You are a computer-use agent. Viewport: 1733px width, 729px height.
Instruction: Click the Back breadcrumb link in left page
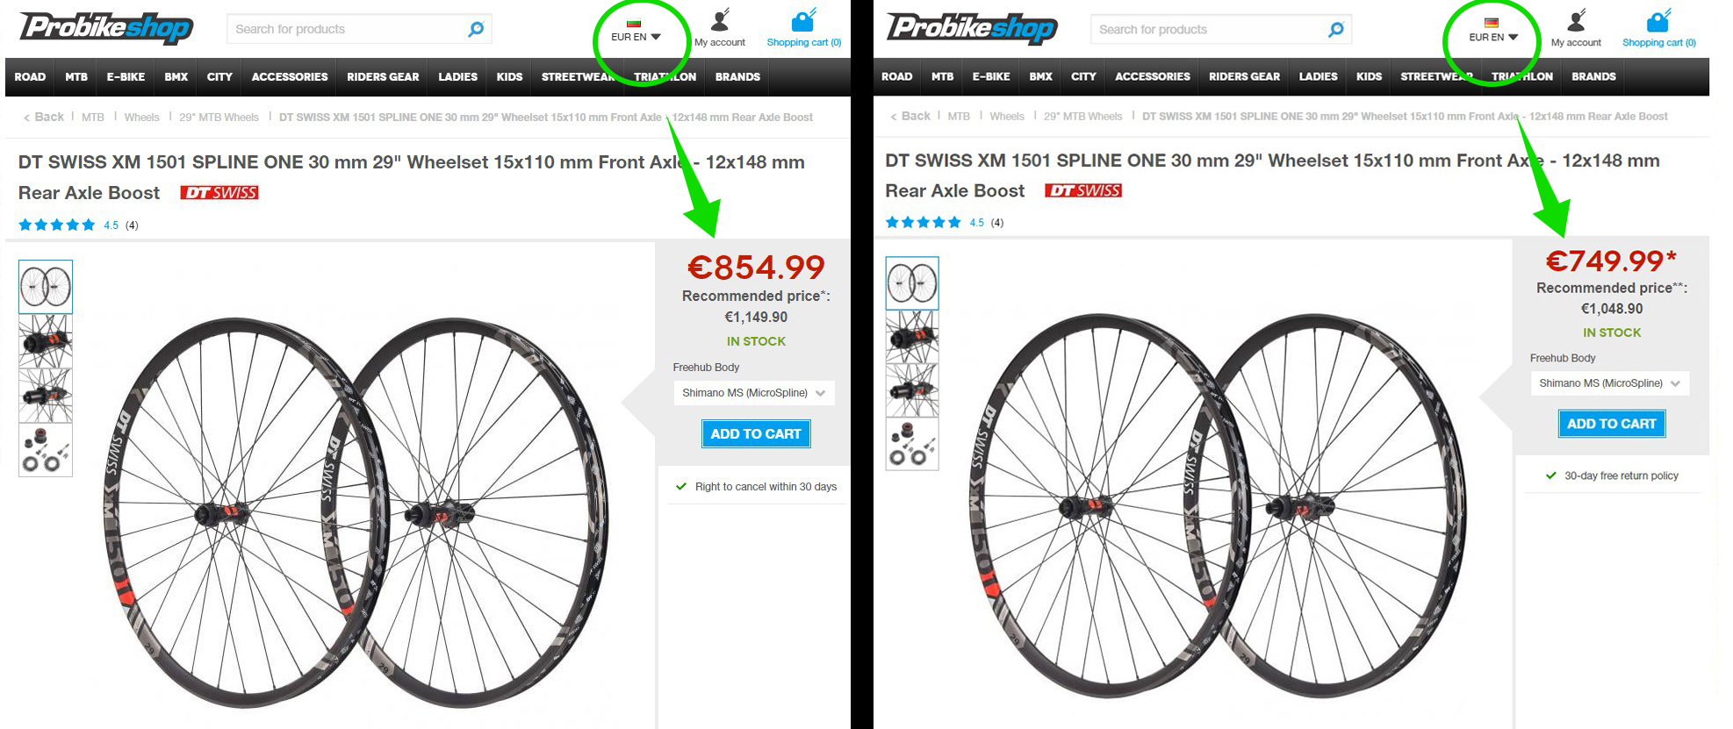pyautogui.click(x=44, y=117)
